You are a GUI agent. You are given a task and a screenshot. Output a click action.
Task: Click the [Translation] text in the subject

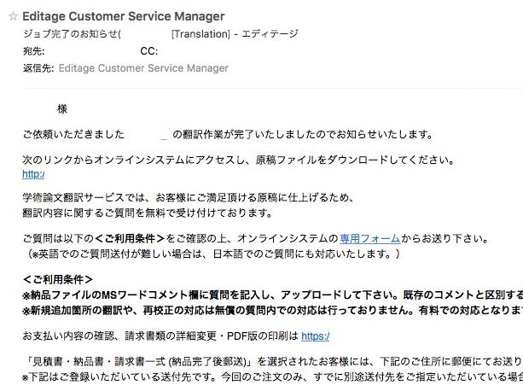coord(200,33)
